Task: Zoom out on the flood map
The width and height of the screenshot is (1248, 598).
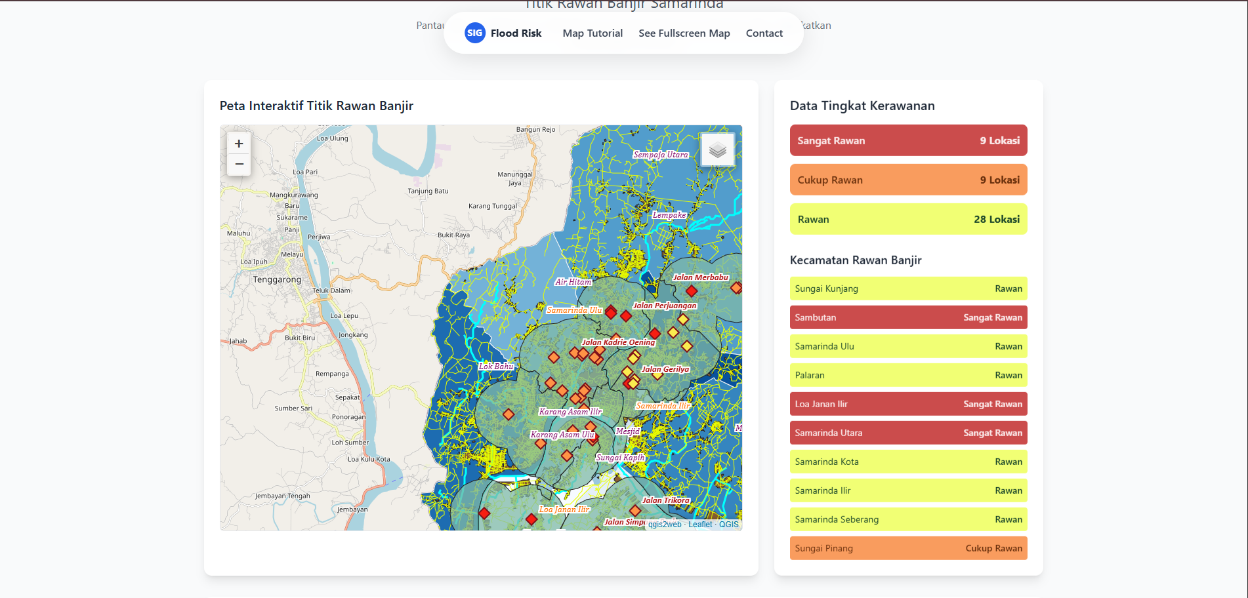Action: tap(239, 165)
